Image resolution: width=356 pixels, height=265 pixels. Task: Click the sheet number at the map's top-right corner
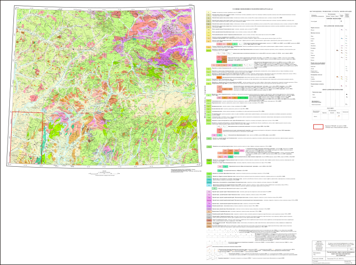[190, 5]
